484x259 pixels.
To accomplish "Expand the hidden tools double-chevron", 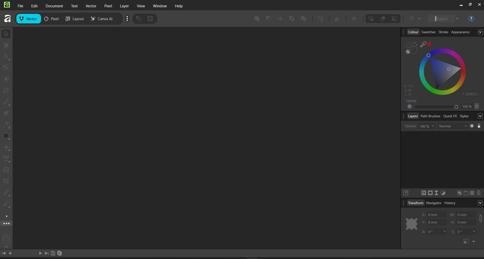I will pos(7,216).
